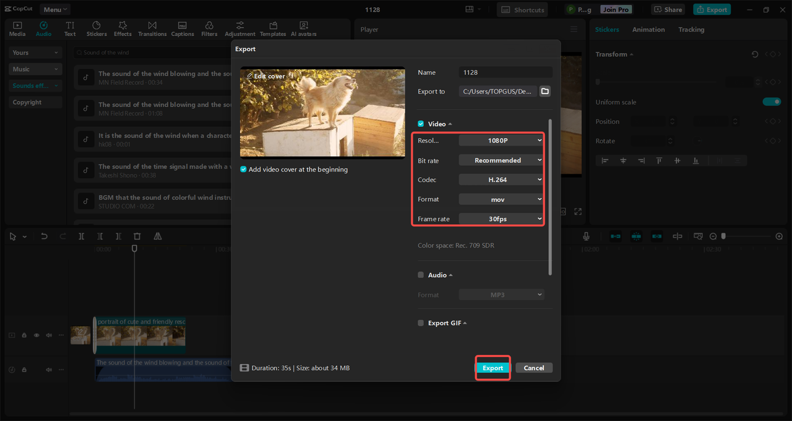Hide the video track with the eye icon
The height and width of the screenshot is (421, 792).
click(x=37, y=335)
